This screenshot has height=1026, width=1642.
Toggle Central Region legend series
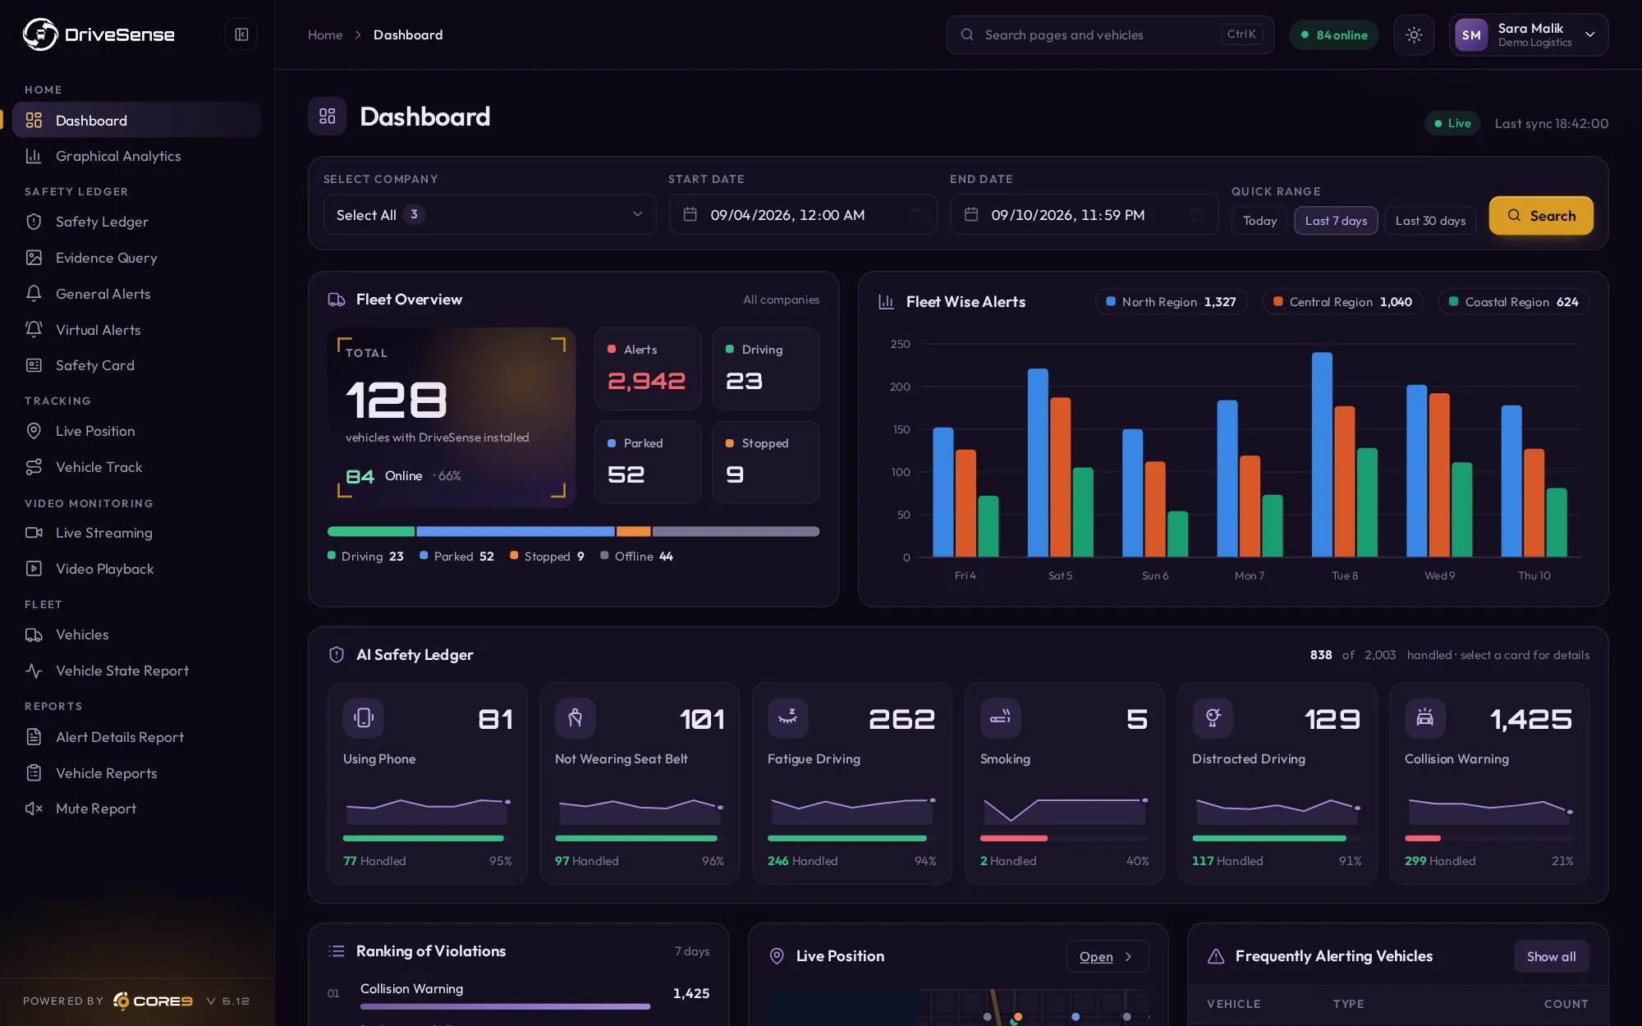(1342, 301)
